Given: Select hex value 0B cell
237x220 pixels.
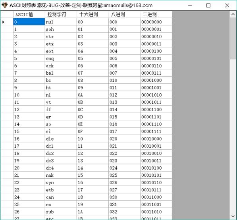Looking at the screenshot, I should tap(92, 102).
